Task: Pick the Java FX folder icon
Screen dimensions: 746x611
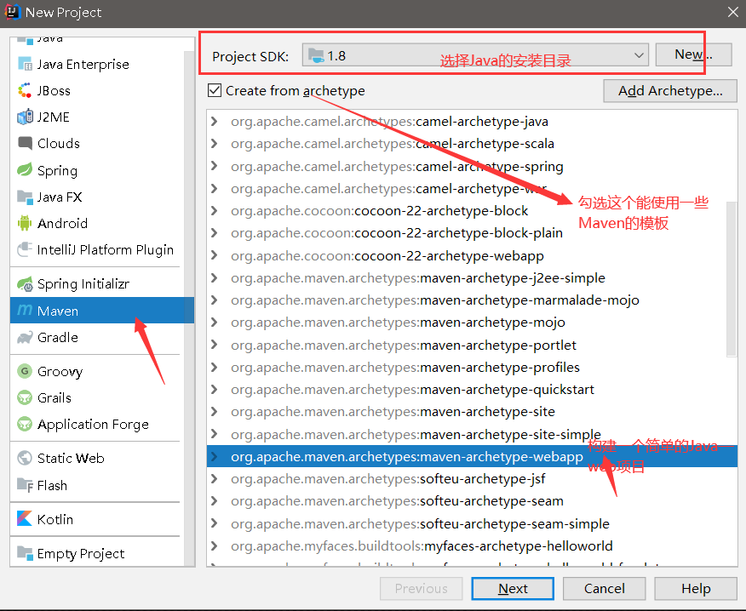Action: coord(25,197)
